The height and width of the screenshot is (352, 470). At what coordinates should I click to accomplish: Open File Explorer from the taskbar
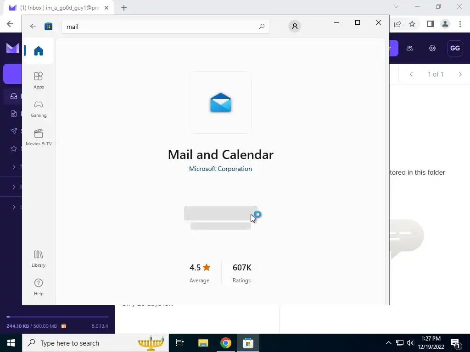[x=203, y=343]
